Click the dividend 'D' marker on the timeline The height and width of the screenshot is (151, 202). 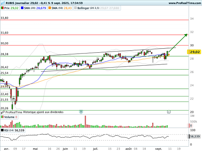pyautogui.click(x=81, y=112)
